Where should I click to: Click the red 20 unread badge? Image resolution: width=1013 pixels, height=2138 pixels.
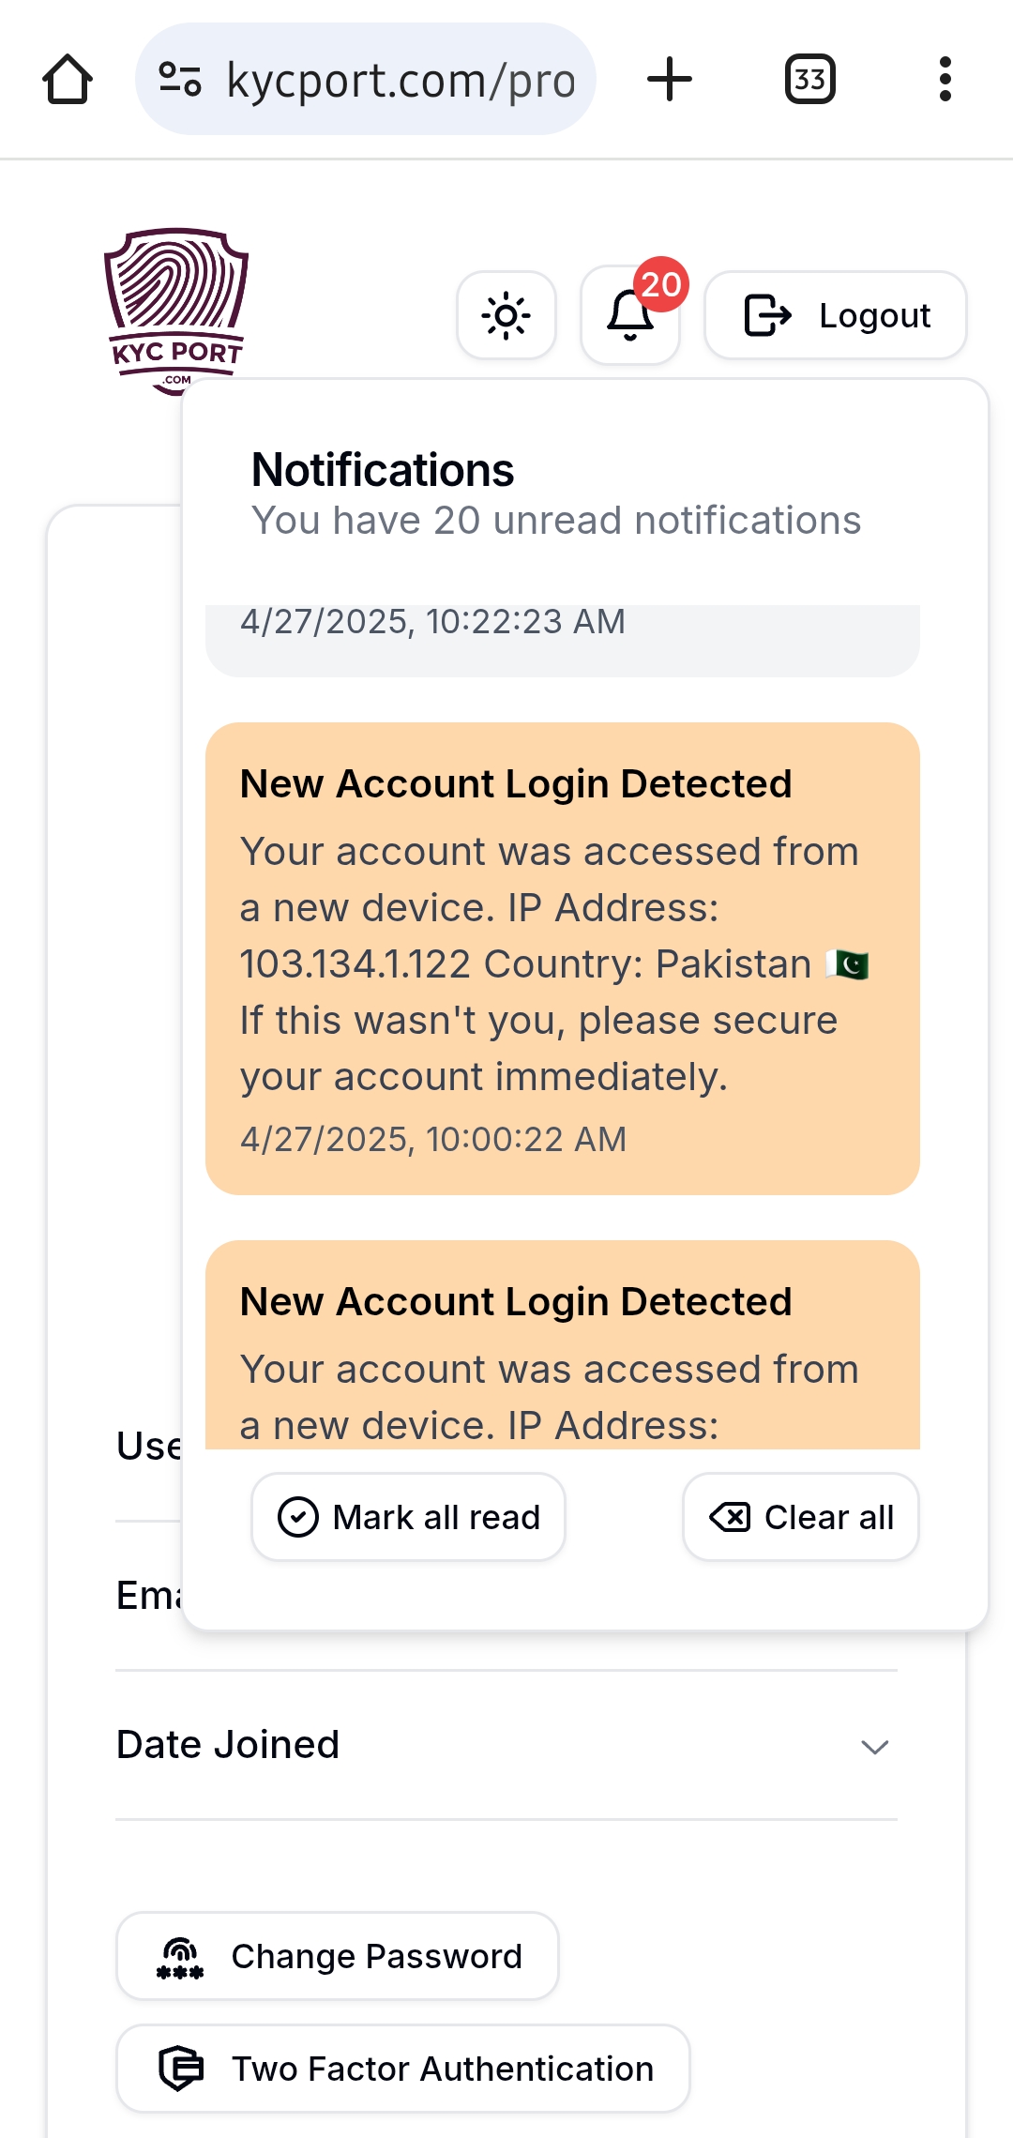pos(661,284)
